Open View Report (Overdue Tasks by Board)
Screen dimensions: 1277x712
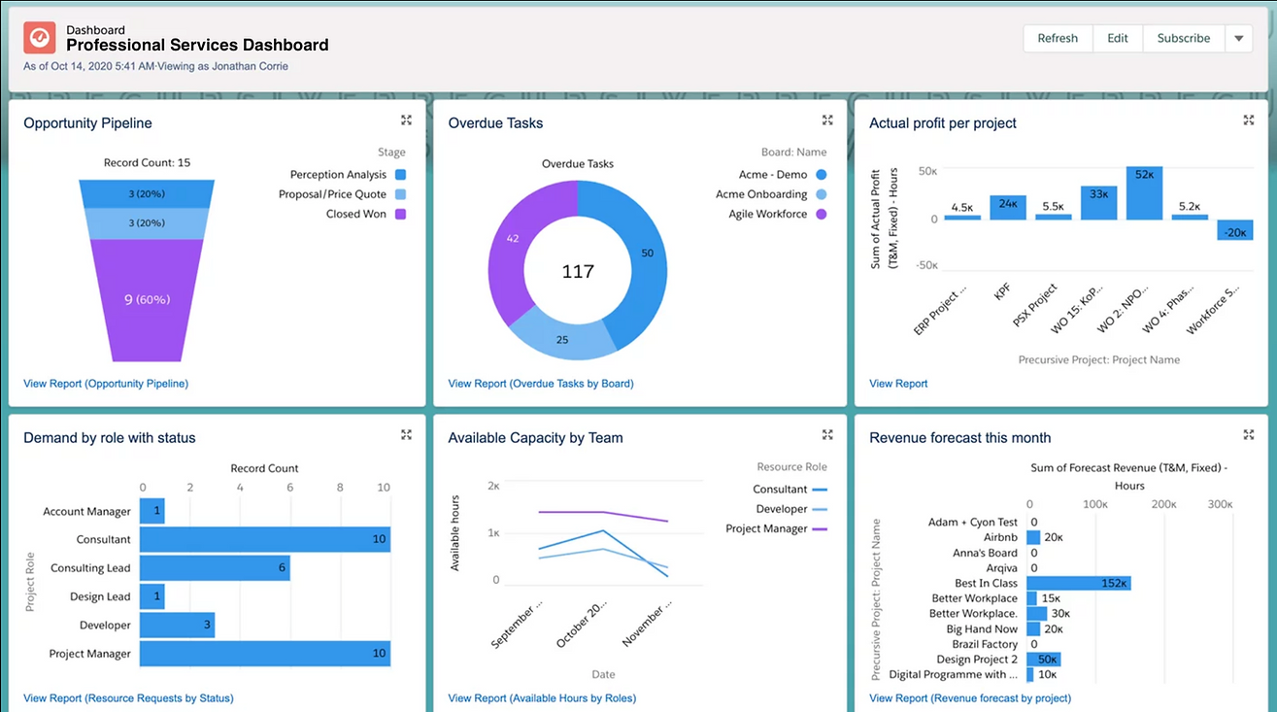pos(541,384)
